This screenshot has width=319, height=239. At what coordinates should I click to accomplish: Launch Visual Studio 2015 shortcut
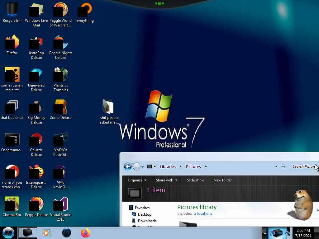tap(61, 209)
